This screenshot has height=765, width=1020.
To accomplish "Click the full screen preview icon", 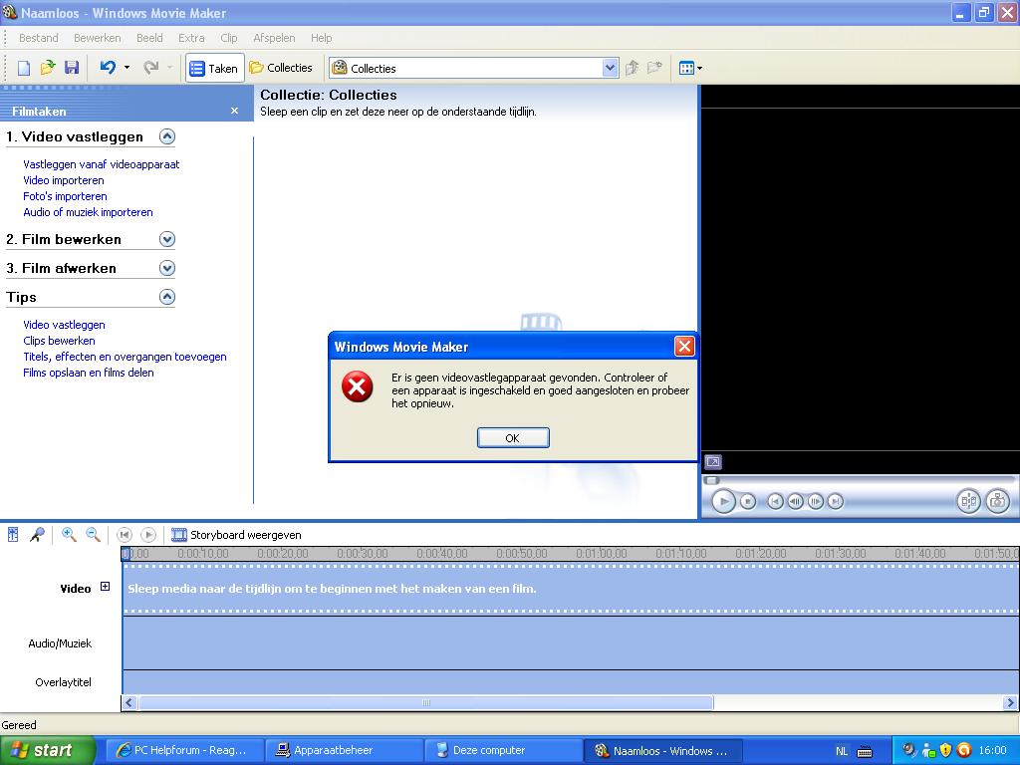I will [713, 462].
